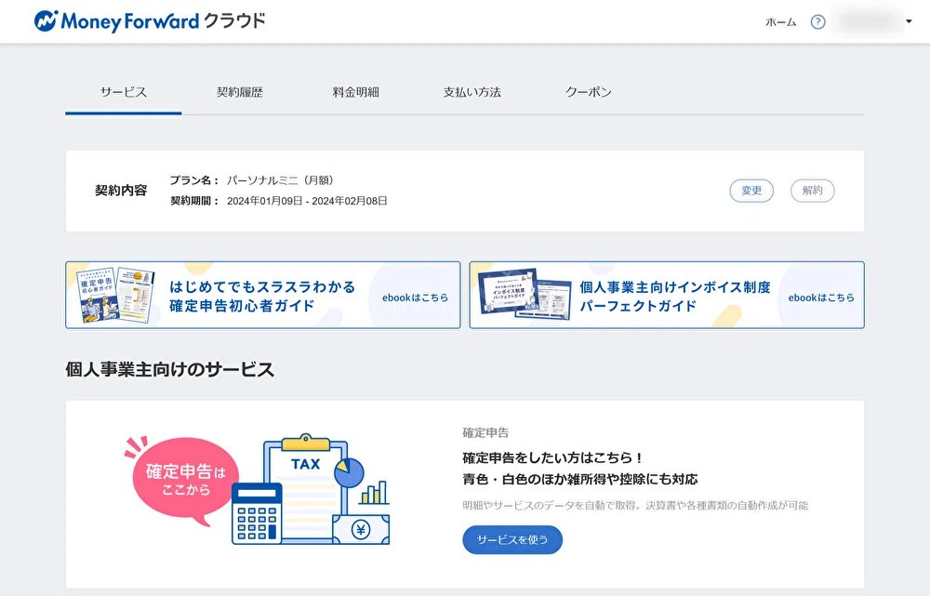Screen dimensions: 930x596
Task: Click the 変更 plan button
Action: click(x=751, y=191)
